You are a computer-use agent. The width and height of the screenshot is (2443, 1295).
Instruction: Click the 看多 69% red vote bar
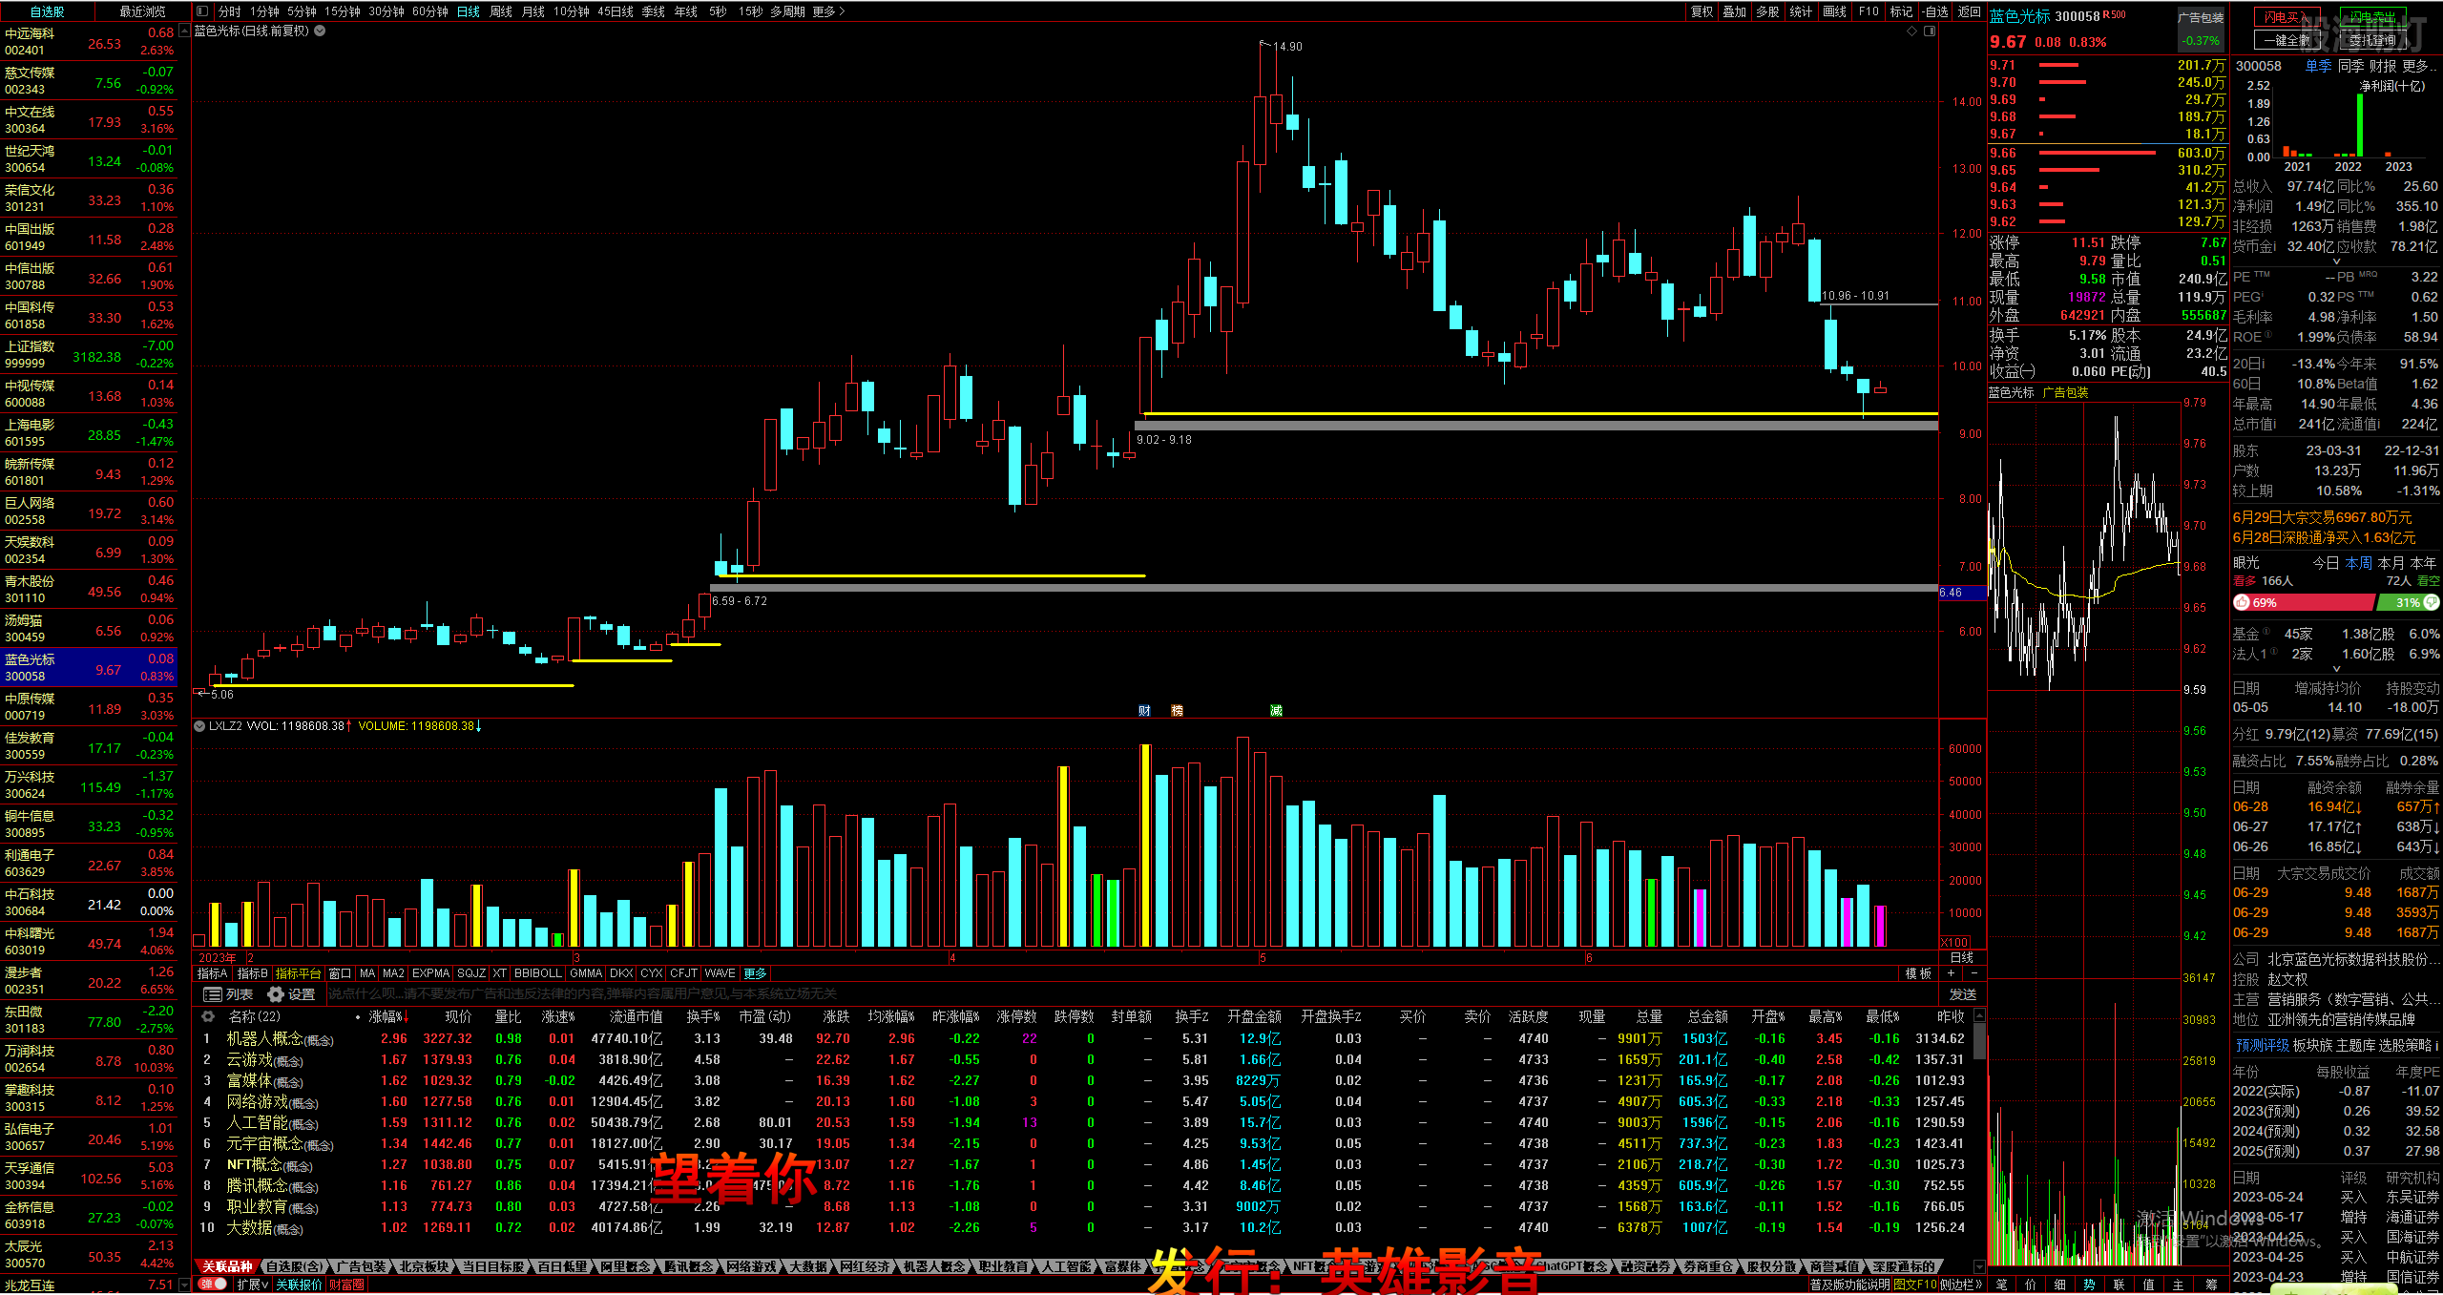pyautogui.click(x=2303, y=602)
